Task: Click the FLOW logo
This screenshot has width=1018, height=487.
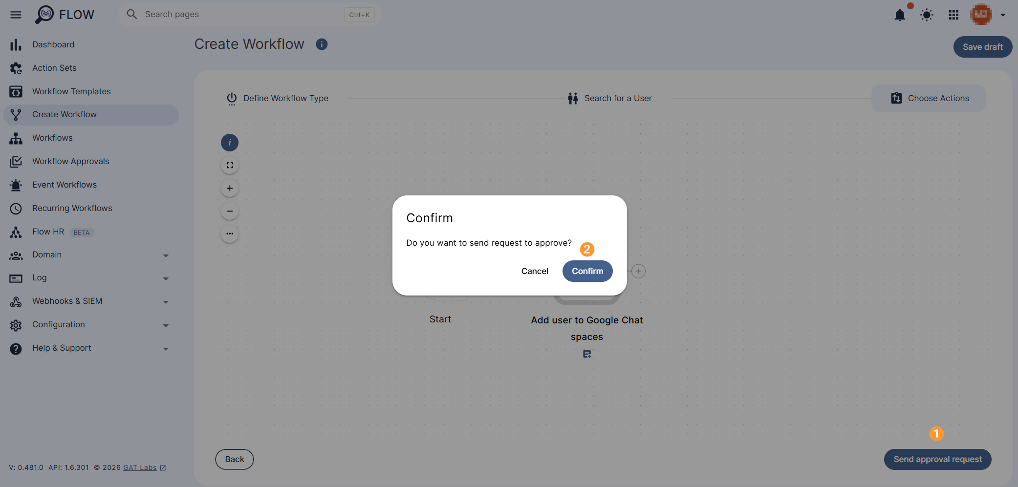Action: [65, 15]
